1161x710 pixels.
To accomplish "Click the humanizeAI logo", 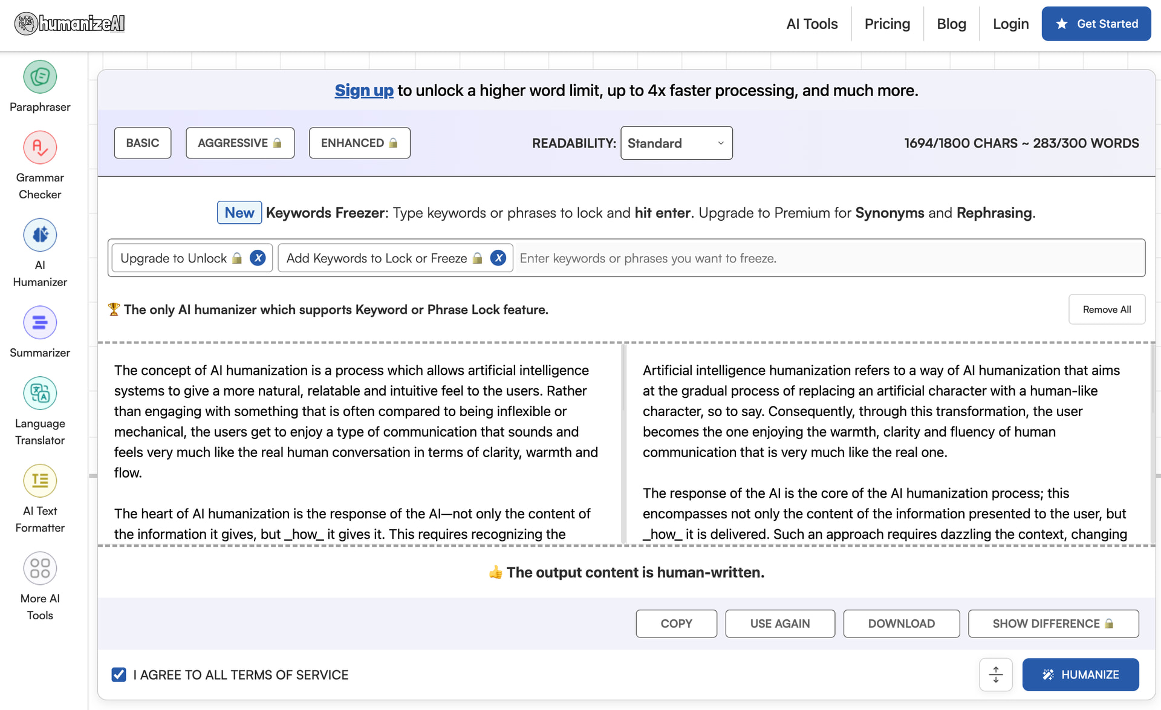I will pos(70,24).
